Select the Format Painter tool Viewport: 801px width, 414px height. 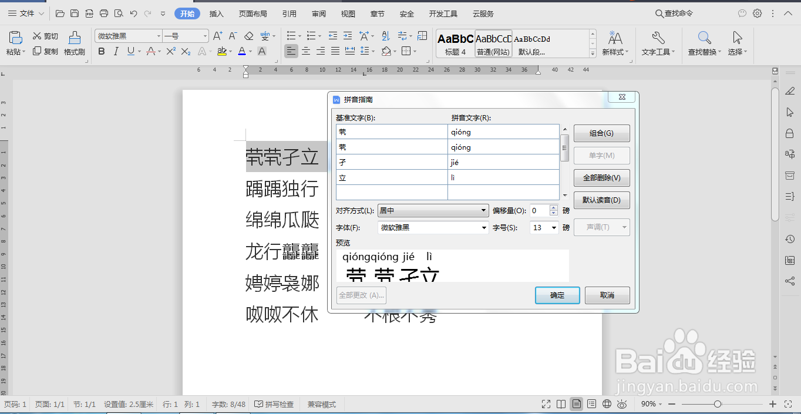[74, 43]
